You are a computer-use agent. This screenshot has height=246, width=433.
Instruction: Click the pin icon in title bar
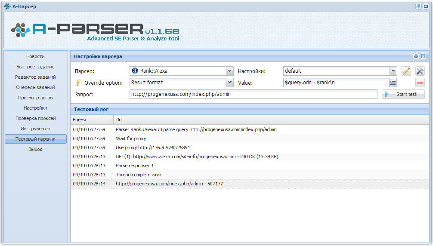[419, 6]
